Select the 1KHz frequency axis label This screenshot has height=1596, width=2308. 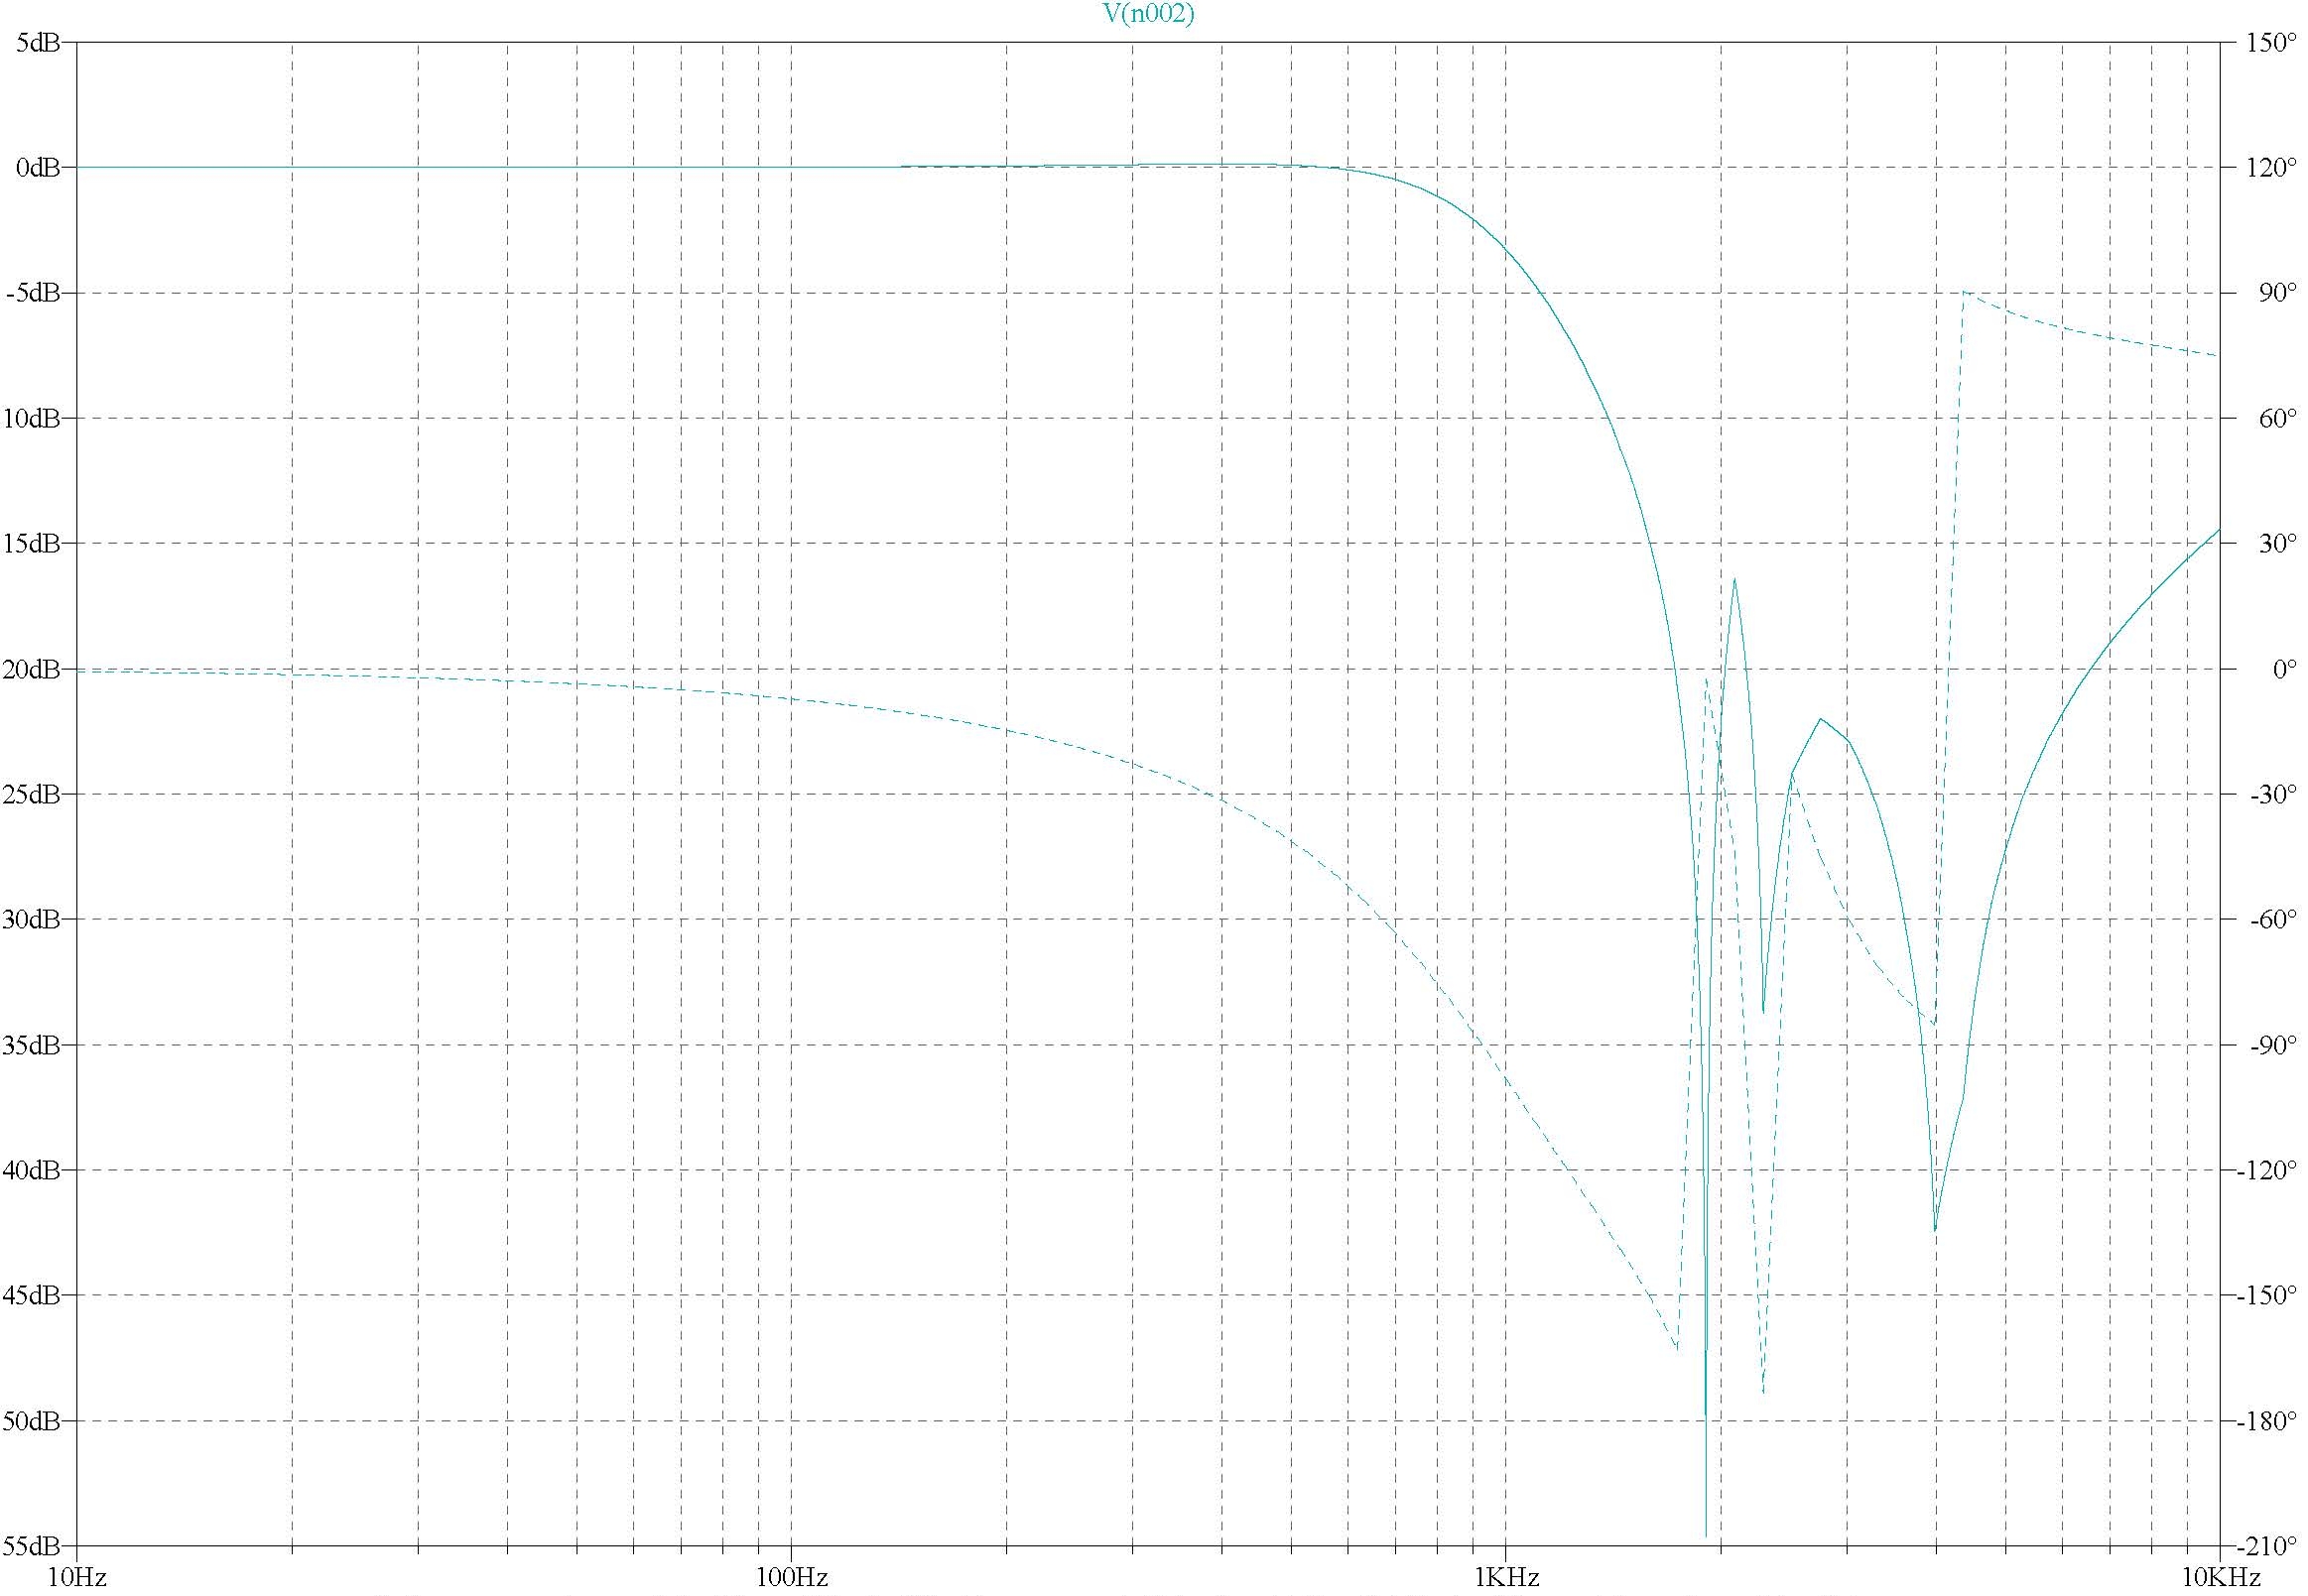point(1505,1578)
